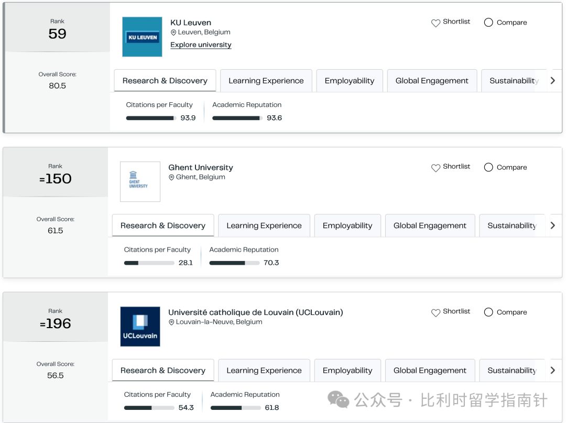The width and height of the screenshot is (566, 423).
Task: Click KU Leuven's Citations per Faculty bar
Action: point(151,118)
